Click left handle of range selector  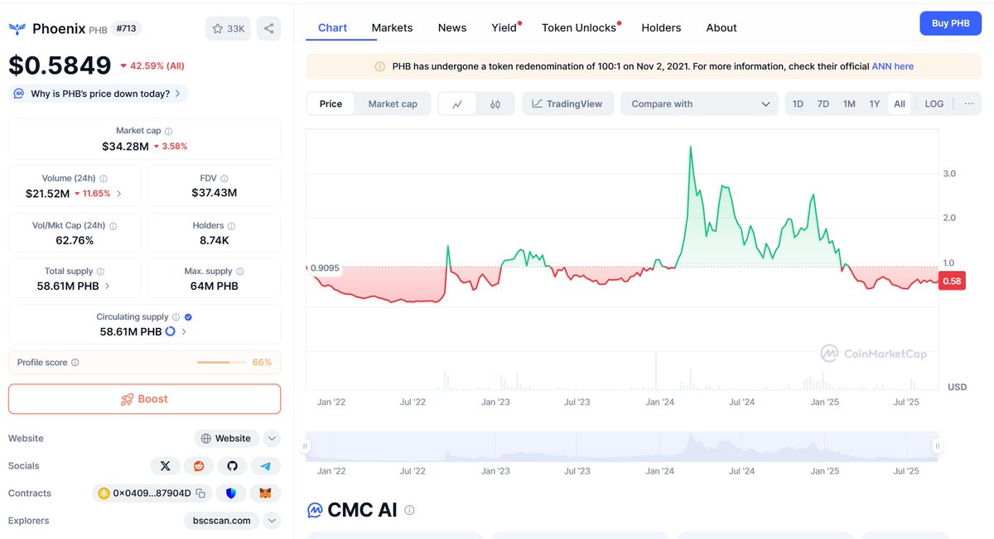(x=306, y=446)
